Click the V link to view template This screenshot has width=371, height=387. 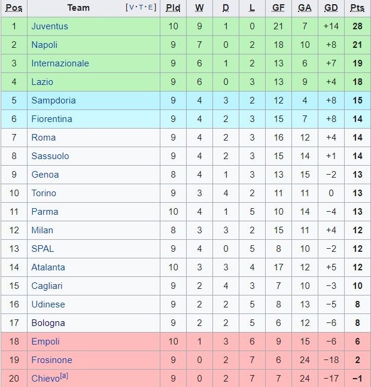[x=131, y=8]
